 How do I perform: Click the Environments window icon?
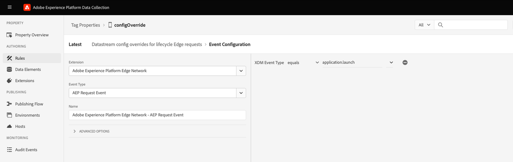pyautogui.click(x=10, y=115)
